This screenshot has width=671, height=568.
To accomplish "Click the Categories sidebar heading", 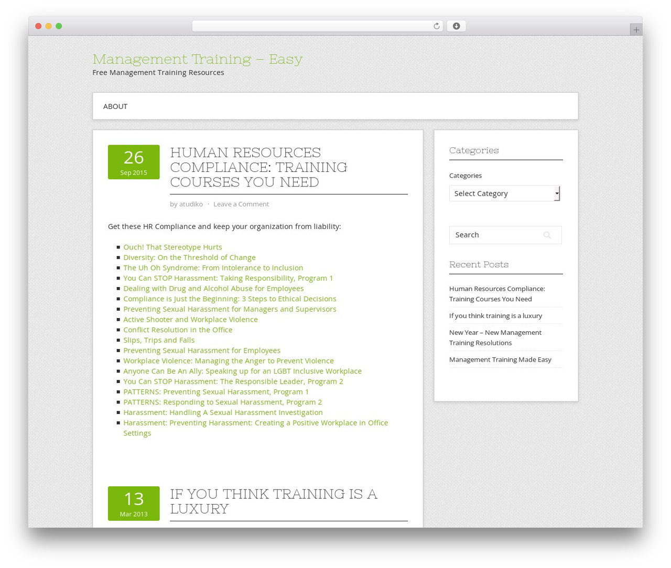I will coord(474,150).
